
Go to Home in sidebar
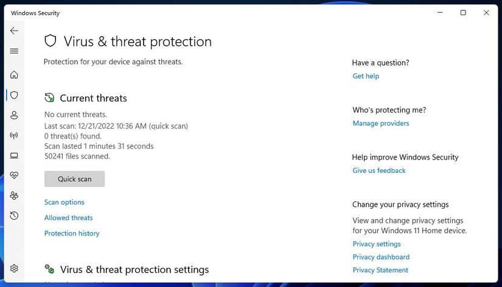14,75
